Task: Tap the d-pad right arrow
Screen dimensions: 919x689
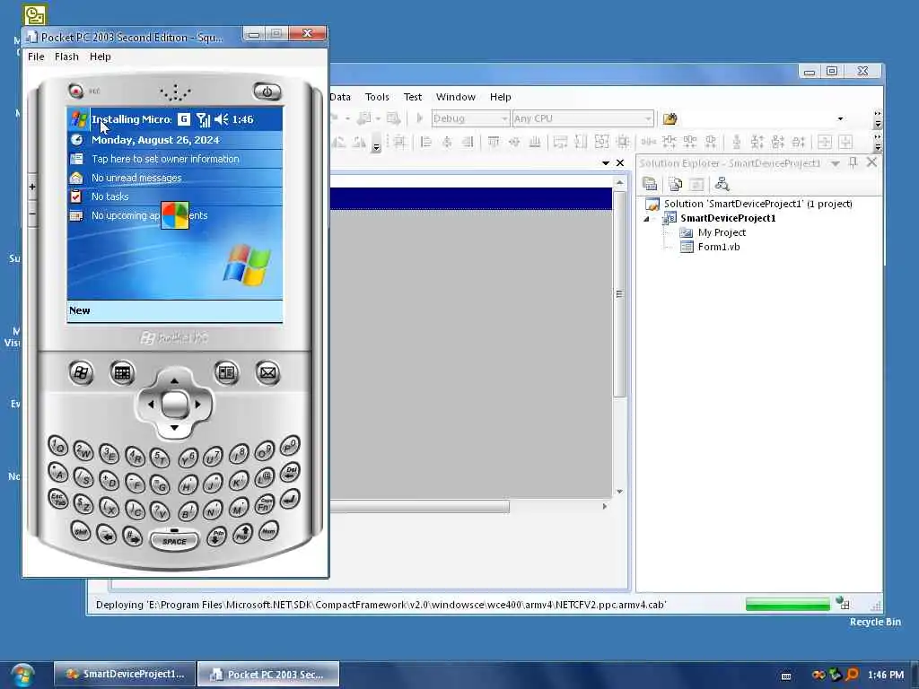Action: tap(198, 405)
